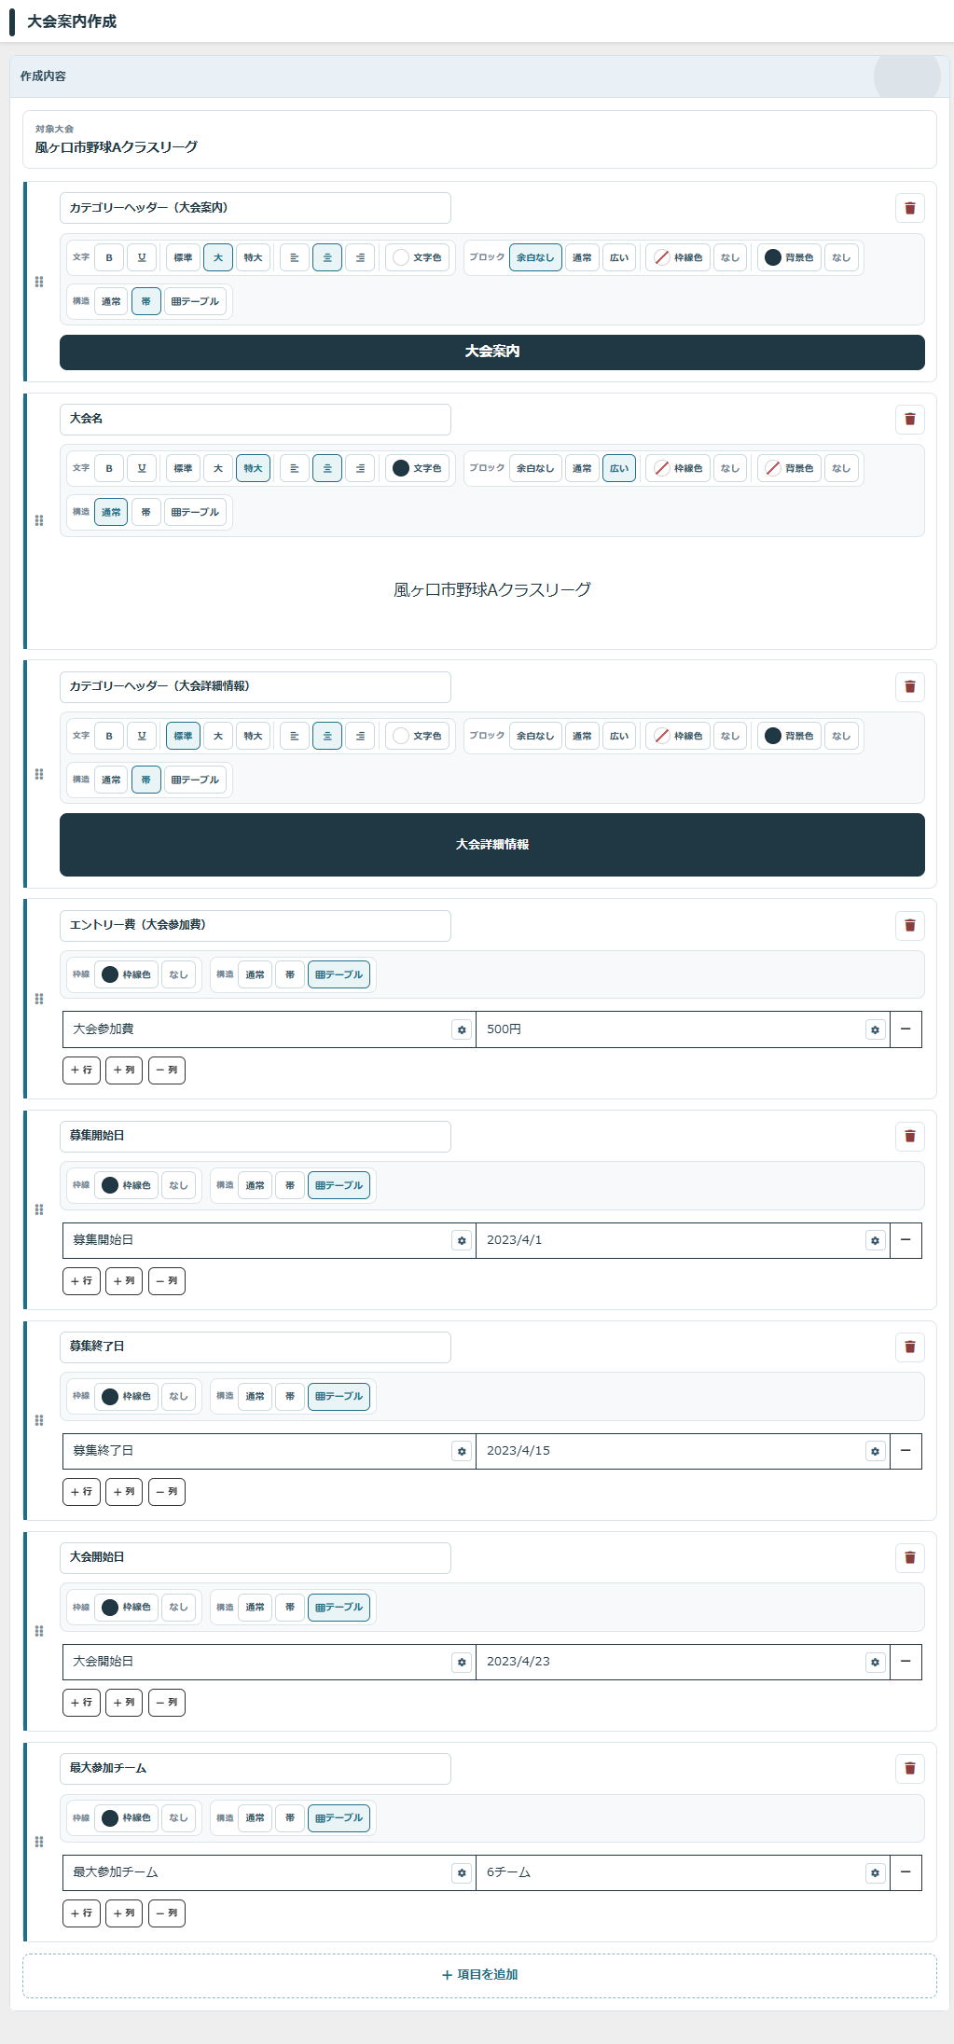Delete the 大会開始日 block via trash icon
Image resolution: width=954 pixels, height=2044 pixels.
coord(909,1557)
